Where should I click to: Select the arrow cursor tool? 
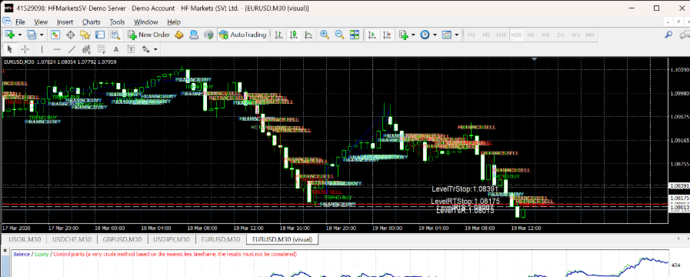pos(10,49)
